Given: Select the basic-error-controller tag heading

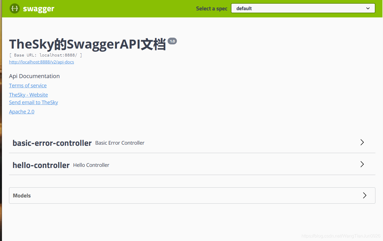Looking at the screenshot, I should [x=52, y=143].
